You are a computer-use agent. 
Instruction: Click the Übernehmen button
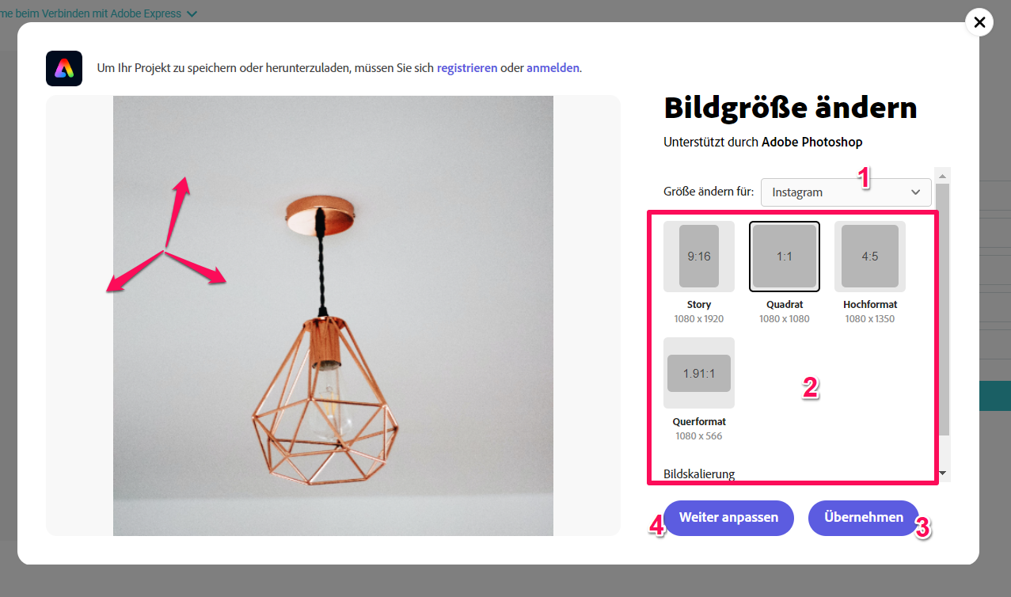(863, 518)
